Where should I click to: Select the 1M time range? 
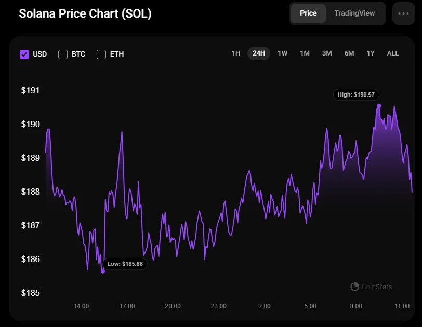pyautogui.click(x=305, y=53)
